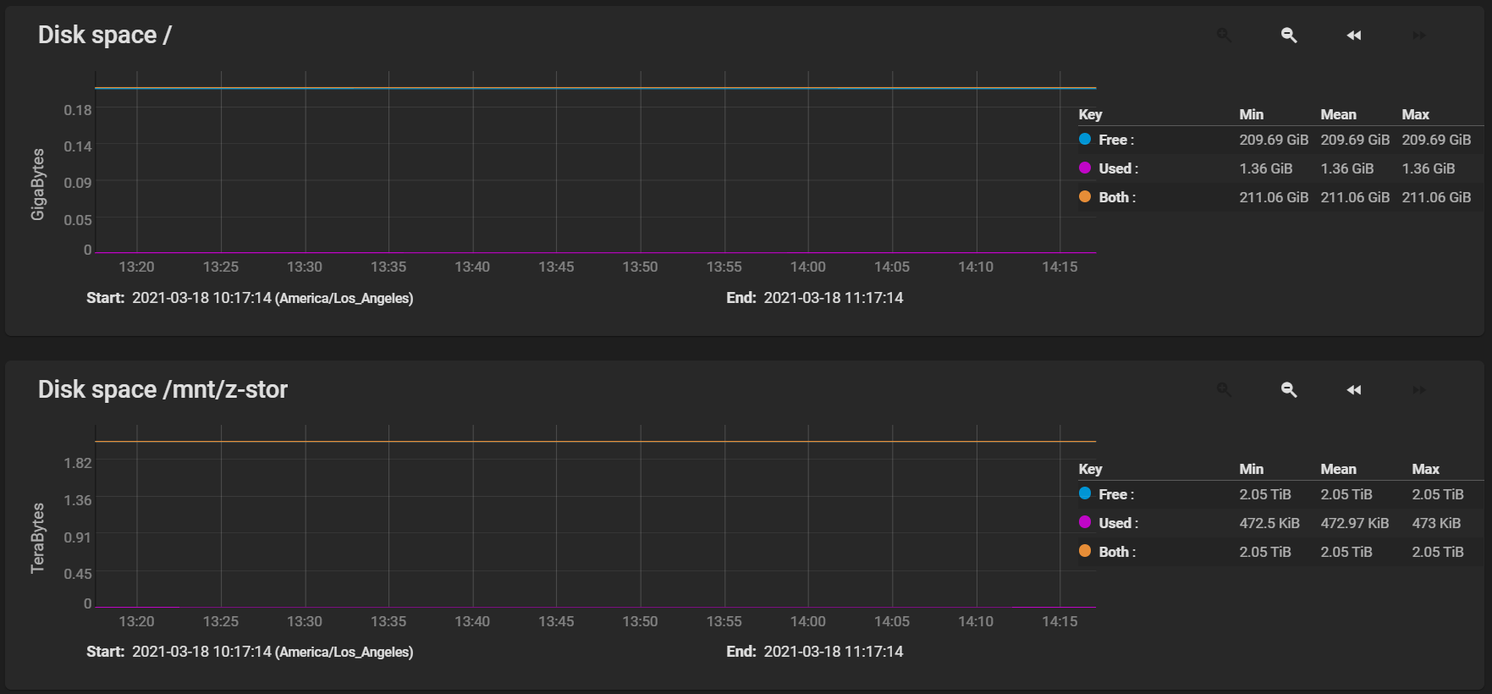Click the "Both :" legend label in /mnt/z-stor chart
This screenshot has height=694, width=1492.
click(1117, 552)
